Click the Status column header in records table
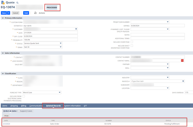The height and width of the screenshot is (127, 193). (168, 121)
